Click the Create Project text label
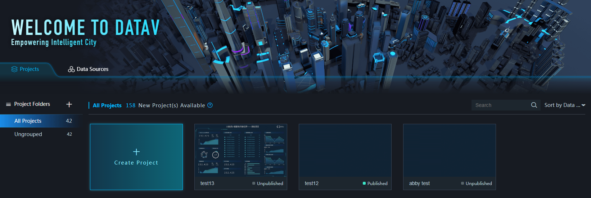591x198 pixels. click(136, 163)
